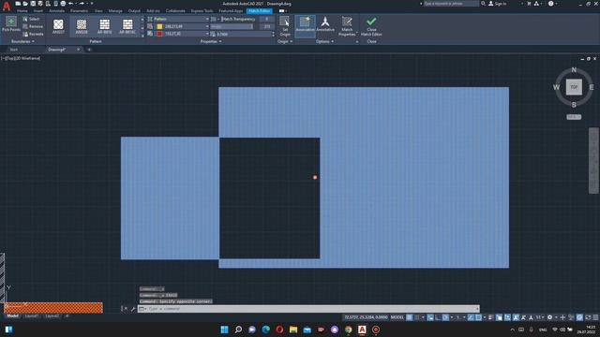Click the Open file folder icon
The image size is (600, 337).
click(25, 4)
